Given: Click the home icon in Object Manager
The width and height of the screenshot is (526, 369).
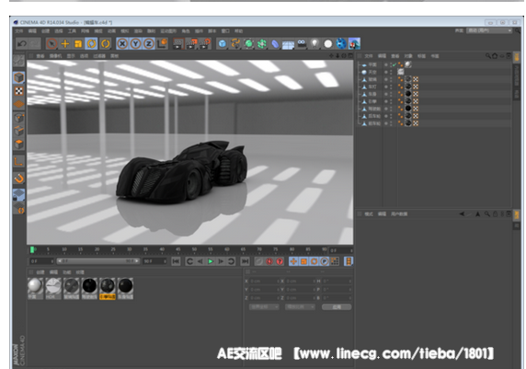Looking at the screenshot, I should [495, 56].
